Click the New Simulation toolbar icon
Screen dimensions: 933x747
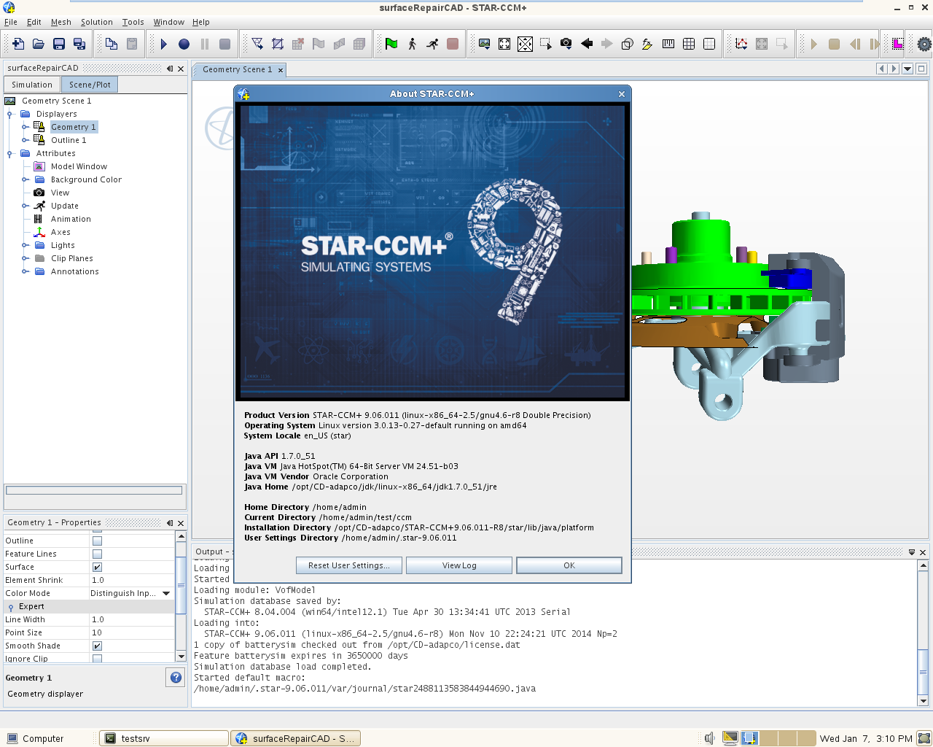(18, 44)
